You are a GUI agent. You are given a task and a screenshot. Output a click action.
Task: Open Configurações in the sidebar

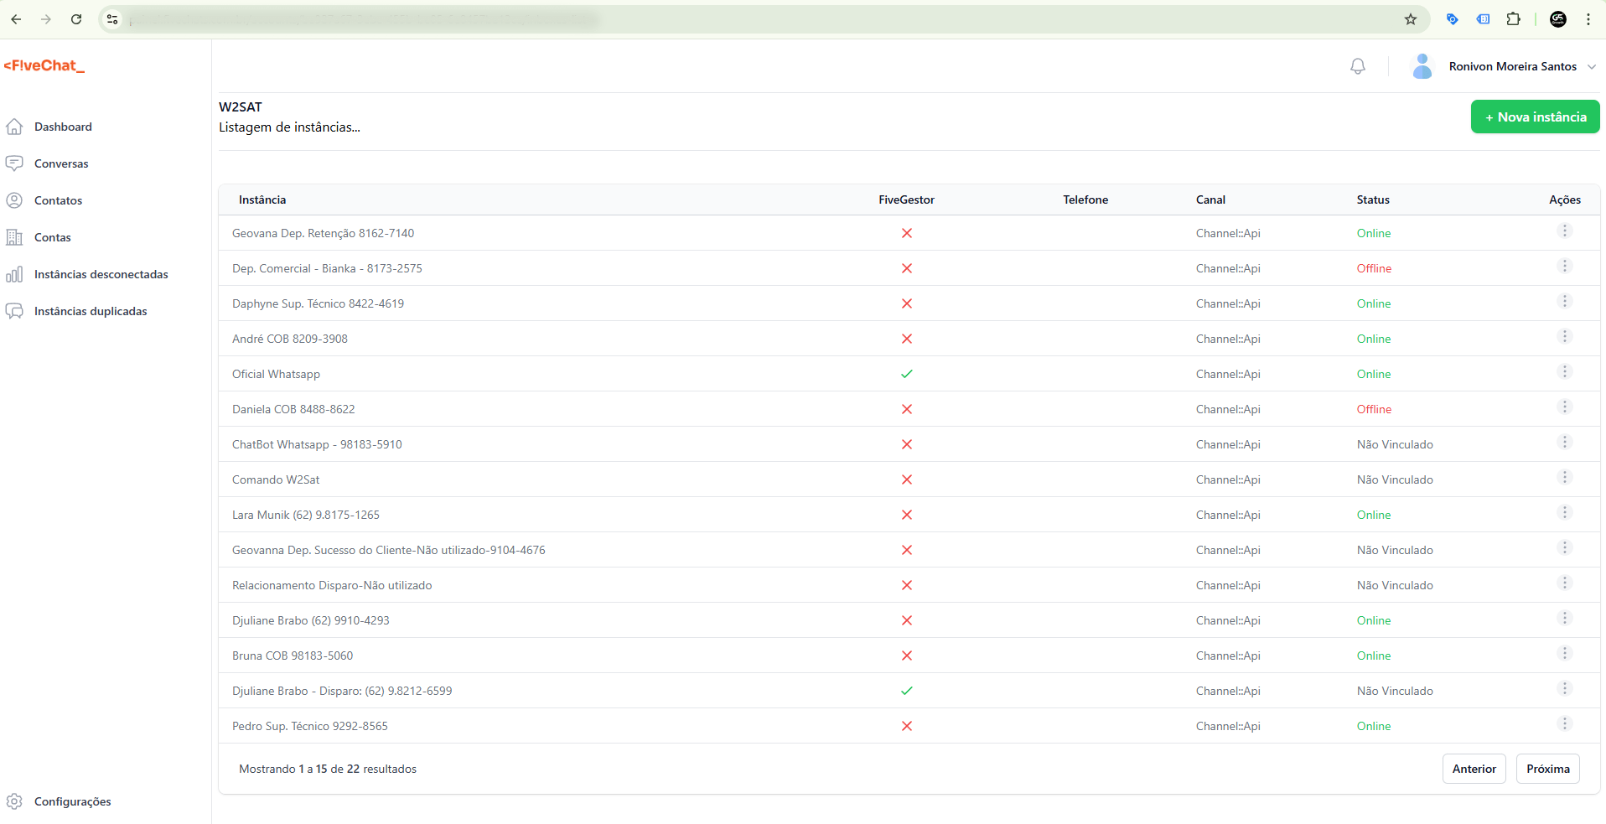click(72, 801)
